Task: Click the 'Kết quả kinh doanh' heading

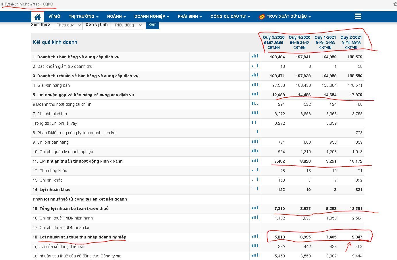Action: tap(55, 42)
